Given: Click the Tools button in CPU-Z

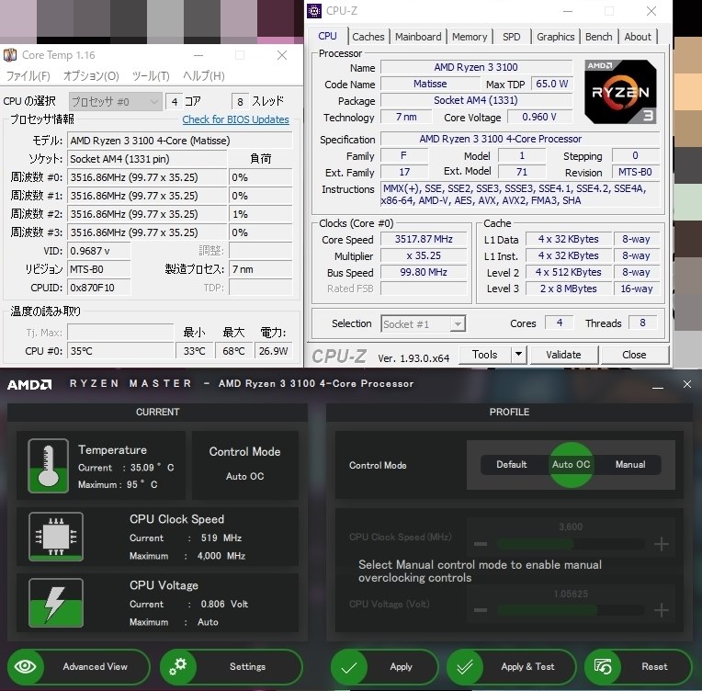Looking at the screenshot, I should [x=485, y=355].
